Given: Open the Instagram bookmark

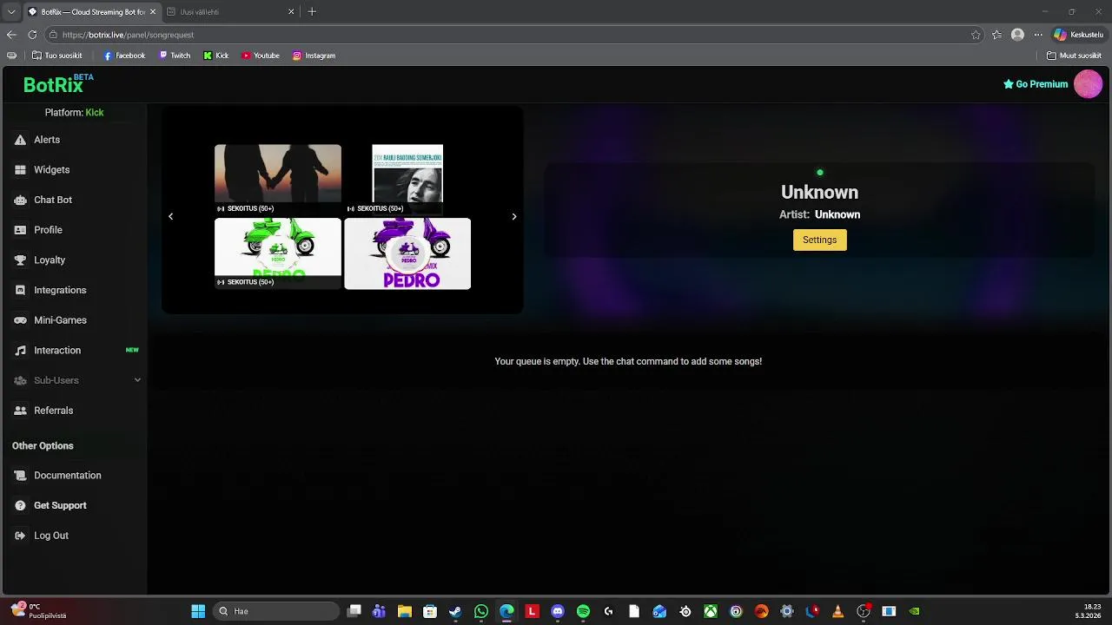Looking at the screenshot, I should (x=314, y=56).
